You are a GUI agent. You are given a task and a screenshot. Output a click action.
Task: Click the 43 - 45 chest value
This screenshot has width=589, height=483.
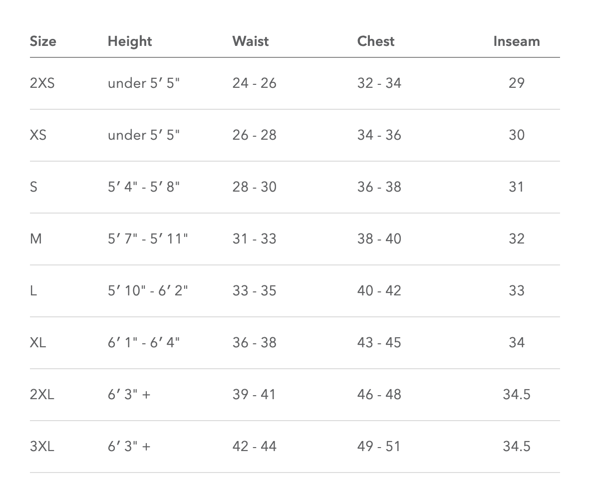[x=379, y=342]
